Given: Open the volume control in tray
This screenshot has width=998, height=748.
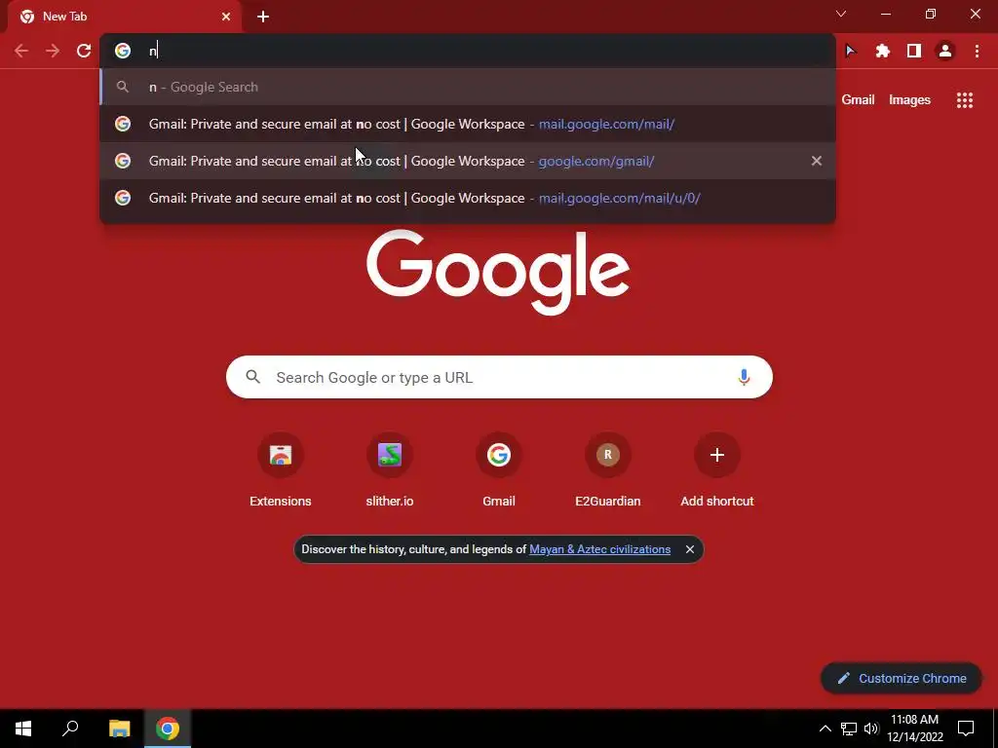Looking at the screenshot, I should (871, 729).
